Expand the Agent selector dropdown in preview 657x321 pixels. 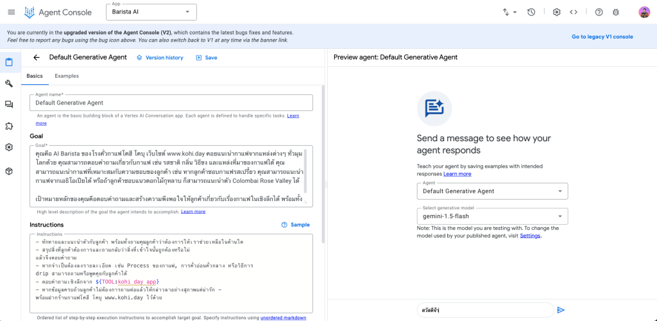(x=492, y=191)
